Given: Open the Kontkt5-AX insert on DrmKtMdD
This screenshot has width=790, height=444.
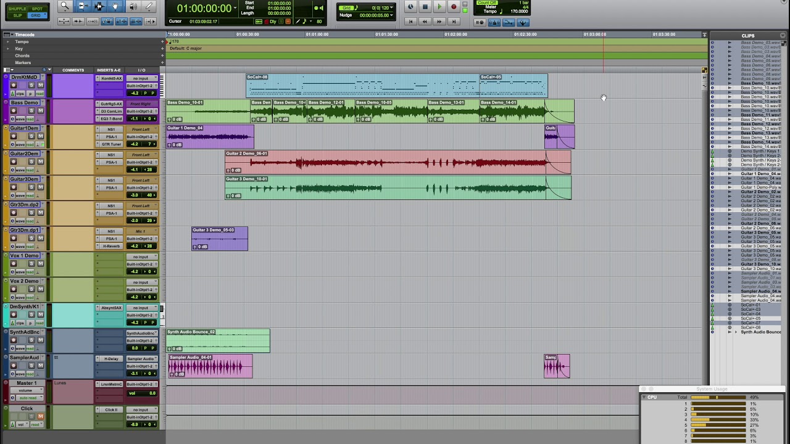Looking at the screenshot, I should tap(112, 78).
